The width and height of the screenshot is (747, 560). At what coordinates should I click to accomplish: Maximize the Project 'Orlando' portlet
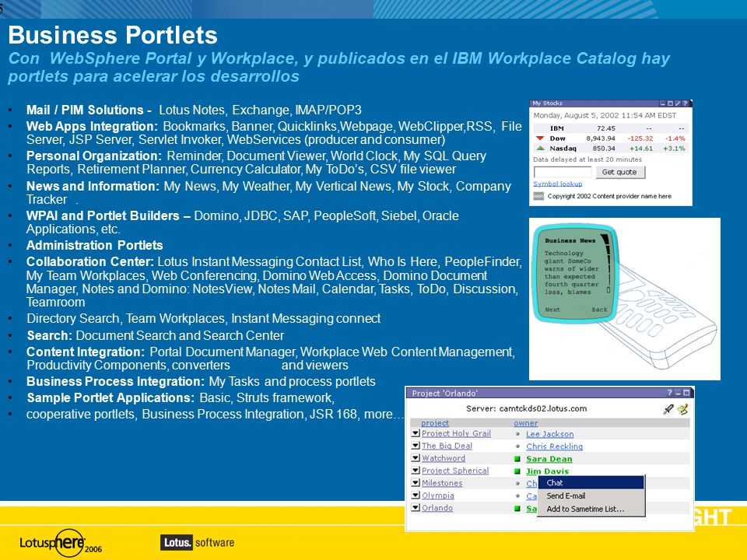[686, 393]
